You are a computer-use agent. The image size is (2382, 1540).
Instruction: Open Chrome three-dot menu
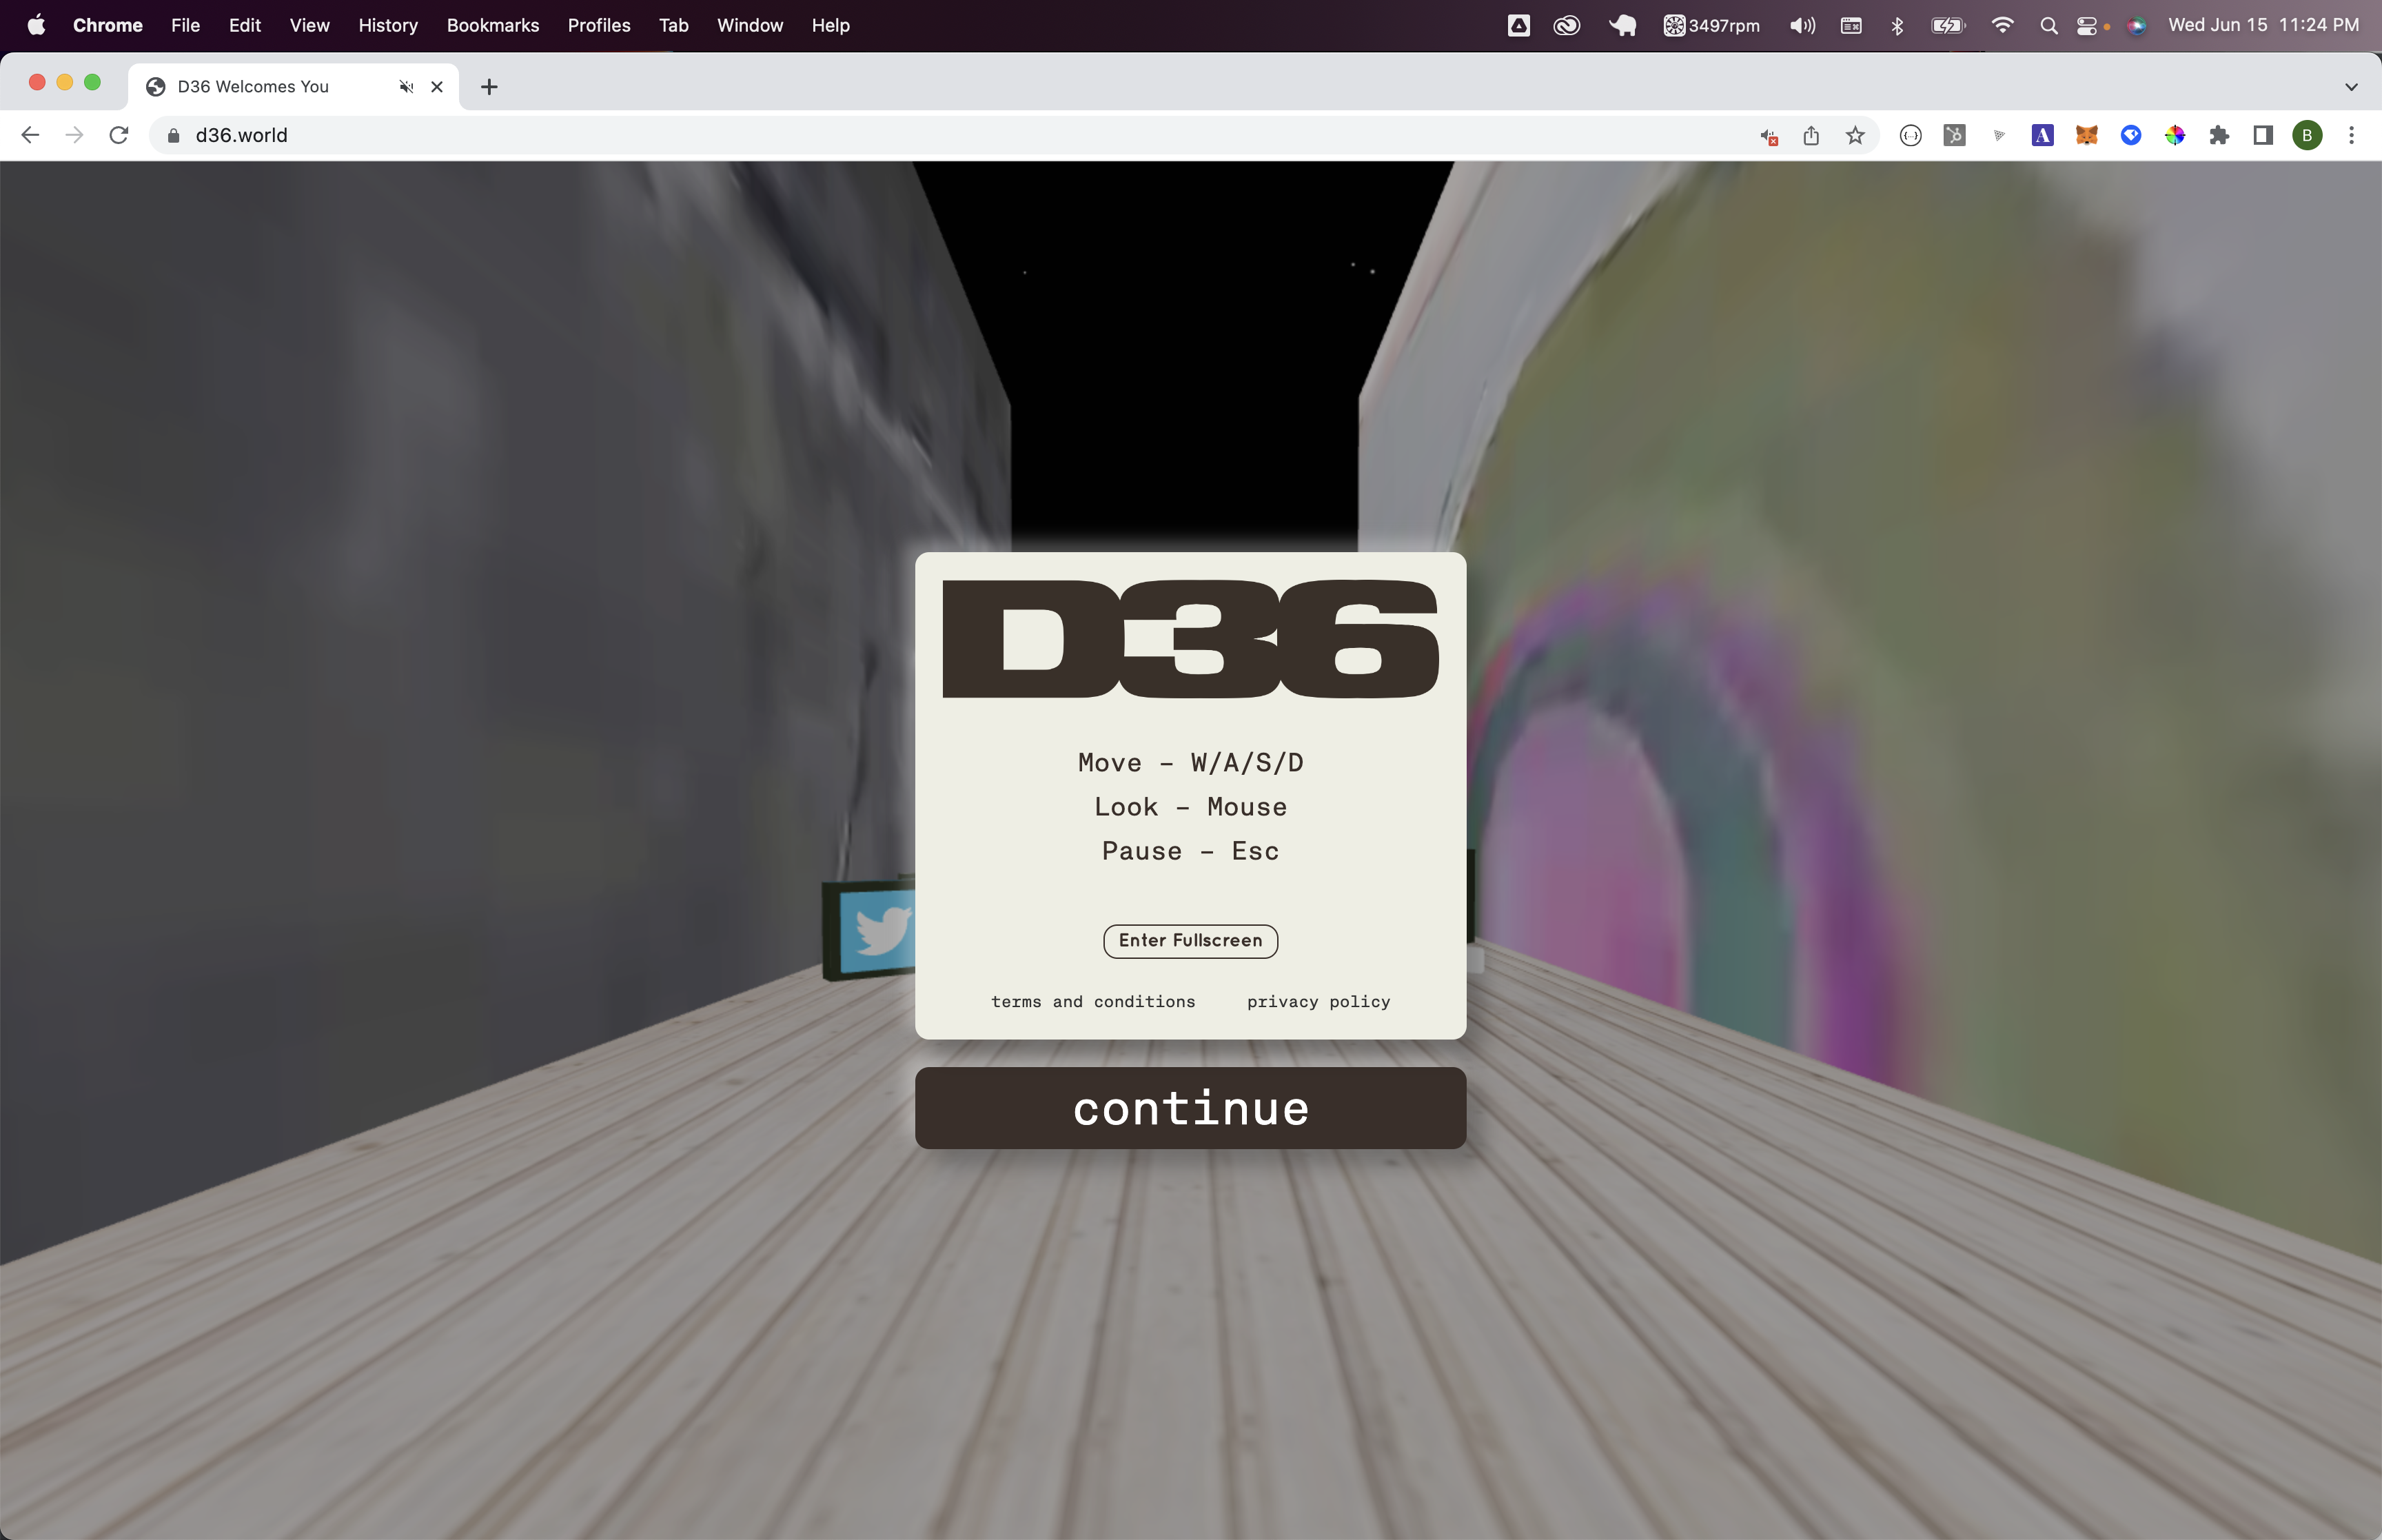pos(2351,135)
